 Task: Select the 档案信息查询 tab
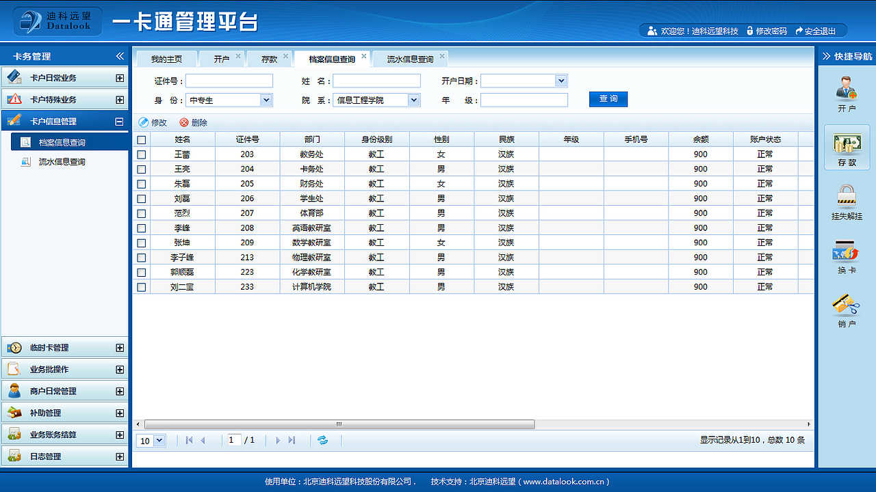coord(332,59)
